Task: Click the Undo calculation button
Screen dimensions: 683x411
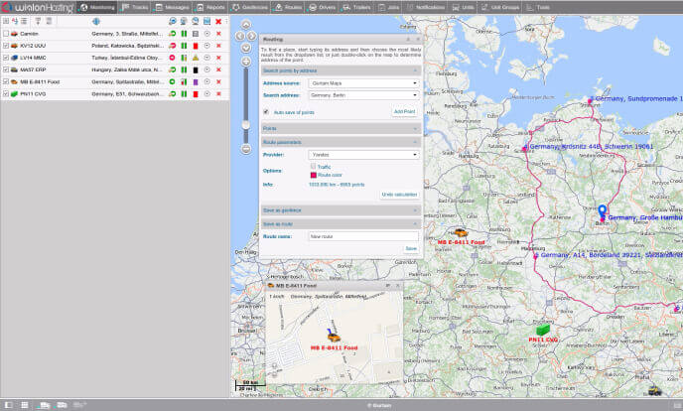Action: click(x=400, y=194)
